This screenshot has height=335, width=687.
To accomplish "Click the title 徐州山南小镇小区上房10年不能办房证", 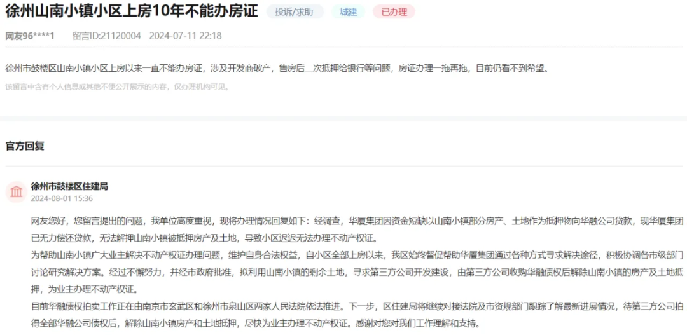I will [132, 11].
